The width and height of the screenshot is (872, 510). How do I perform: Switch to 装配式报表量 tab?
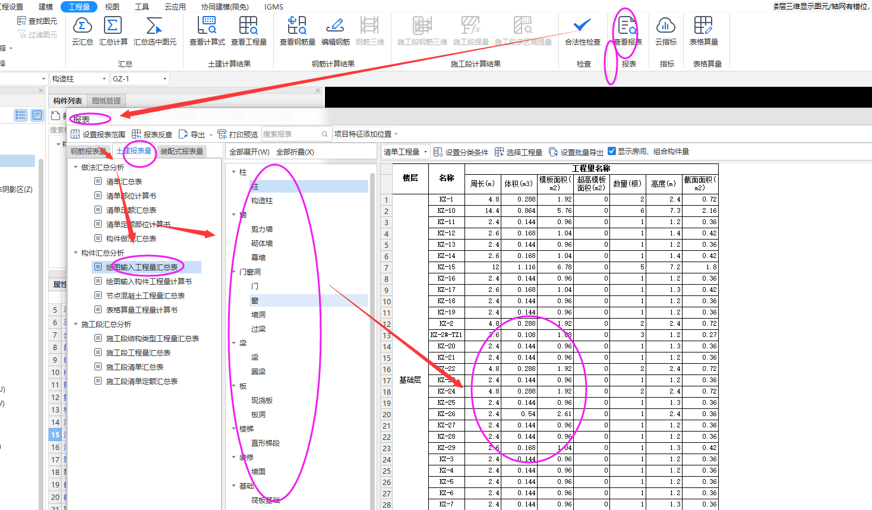[x=182, y=152]
